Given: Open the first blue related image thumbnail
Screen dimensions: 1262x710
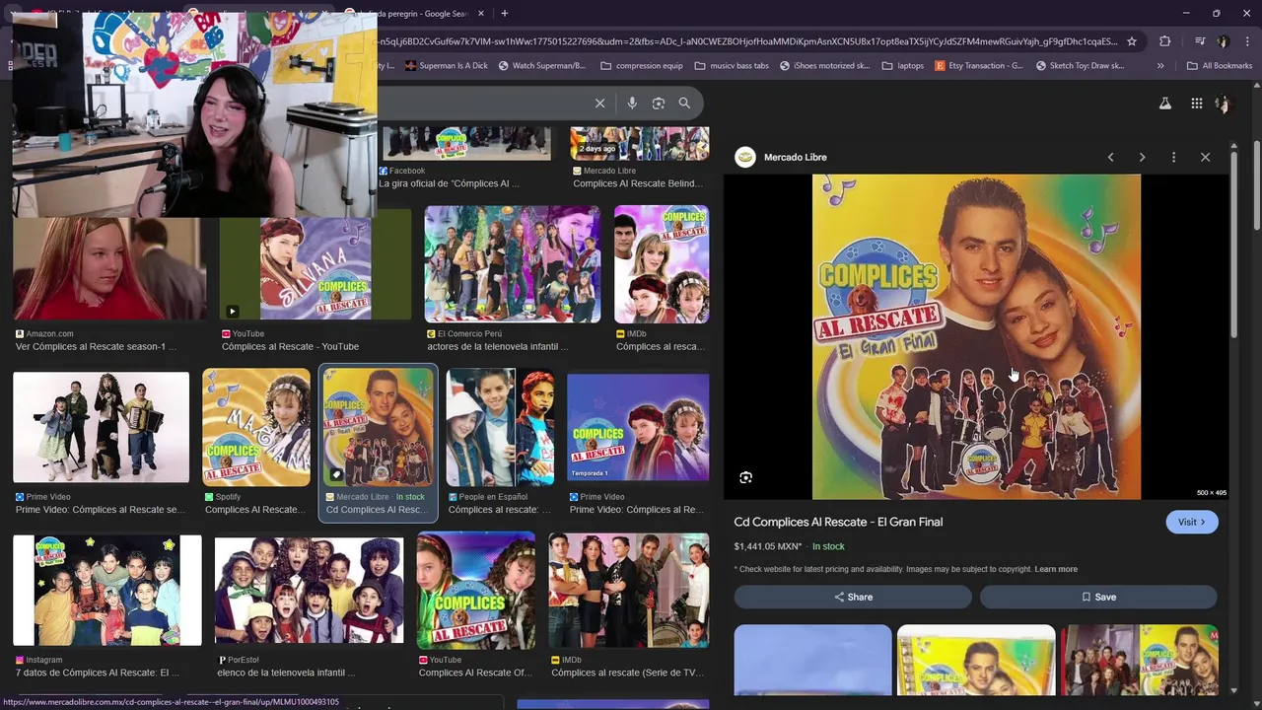Looking at the screenshot, I should point(812,660).
